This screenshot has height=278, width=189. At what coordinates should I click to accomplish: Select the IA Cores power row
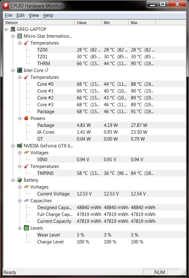tap(111, 132)
